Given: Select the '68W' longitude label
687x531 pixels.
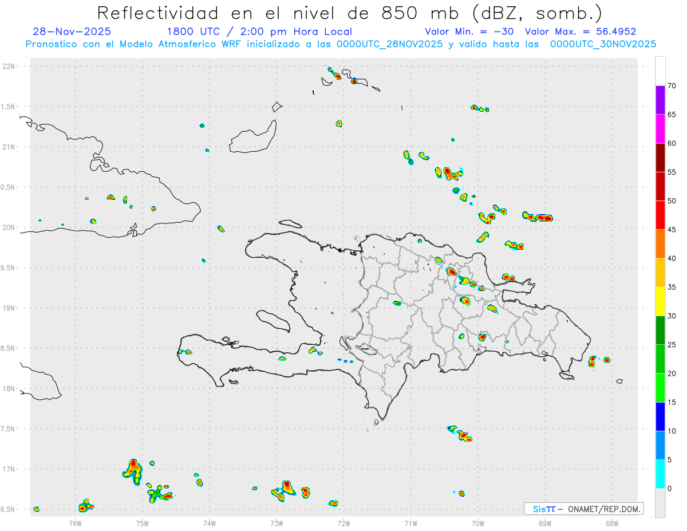Looking at the screenshot, I should (x=611, y=523).
